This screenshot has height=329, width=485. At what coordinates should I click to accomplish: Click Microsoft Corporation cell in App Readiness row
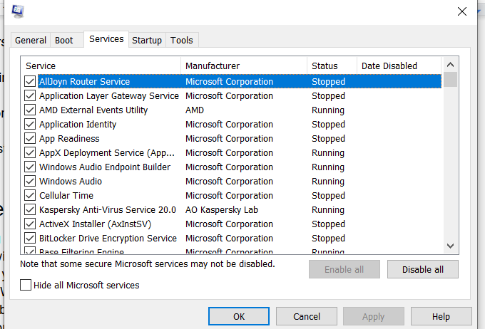click(229, 138)
